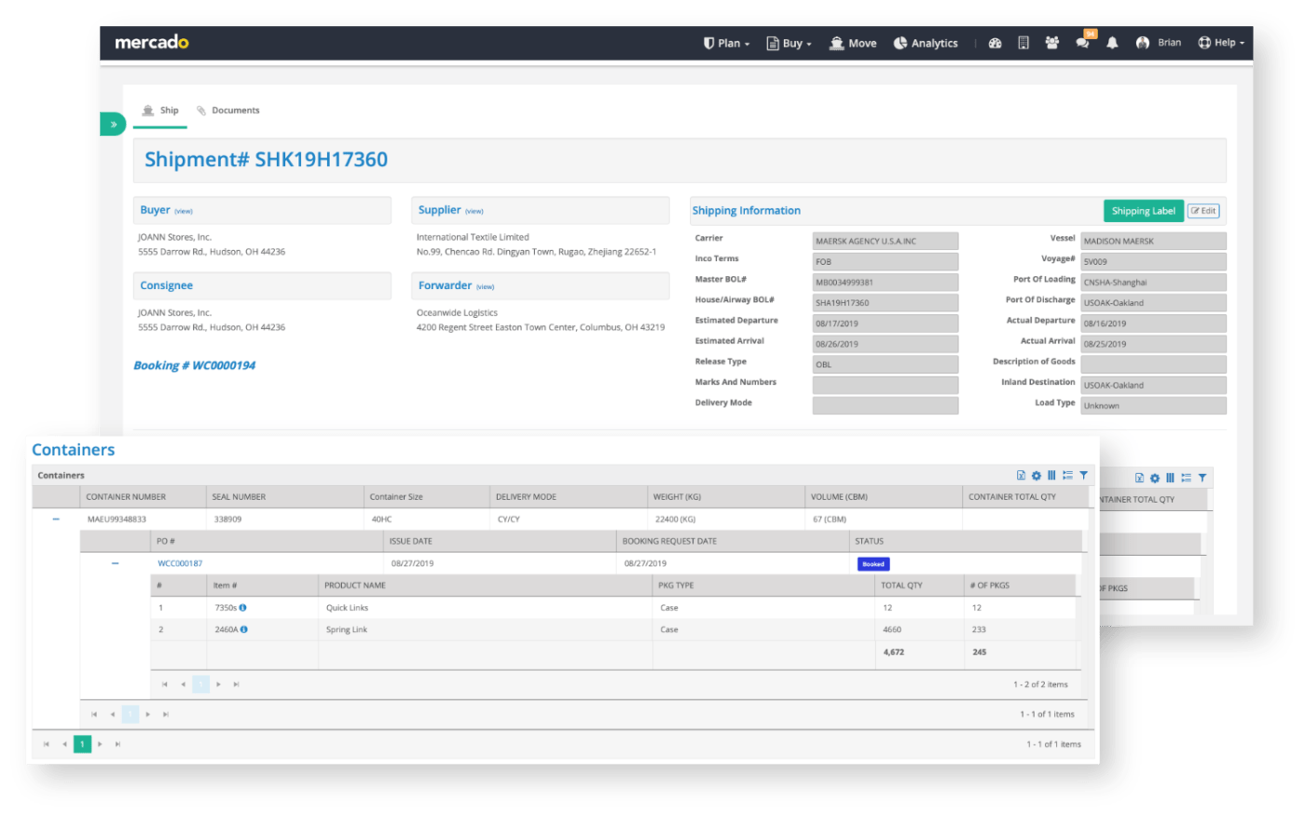Click Brian's profile avatar
This screenshot has width=1305, height=816.
coord(1143,43)
